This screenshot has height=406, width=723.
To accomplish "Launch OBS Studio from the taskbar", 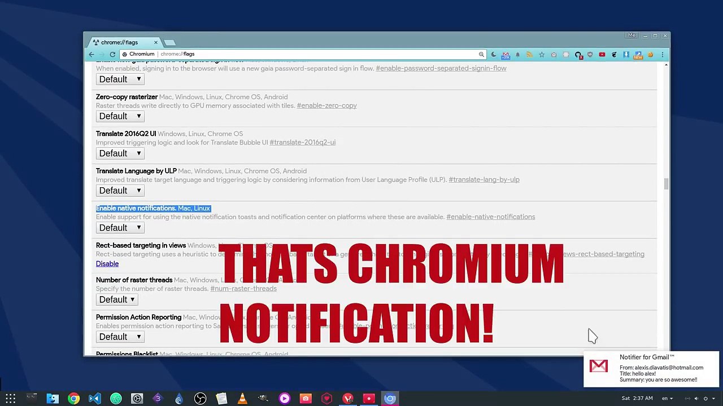I will tap(201, 399).
